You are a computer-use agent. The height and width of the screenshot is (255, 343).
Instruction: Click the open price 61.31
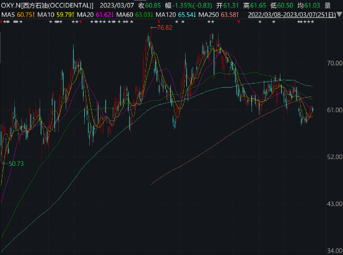pyautogui.click(x=231, y=6)
